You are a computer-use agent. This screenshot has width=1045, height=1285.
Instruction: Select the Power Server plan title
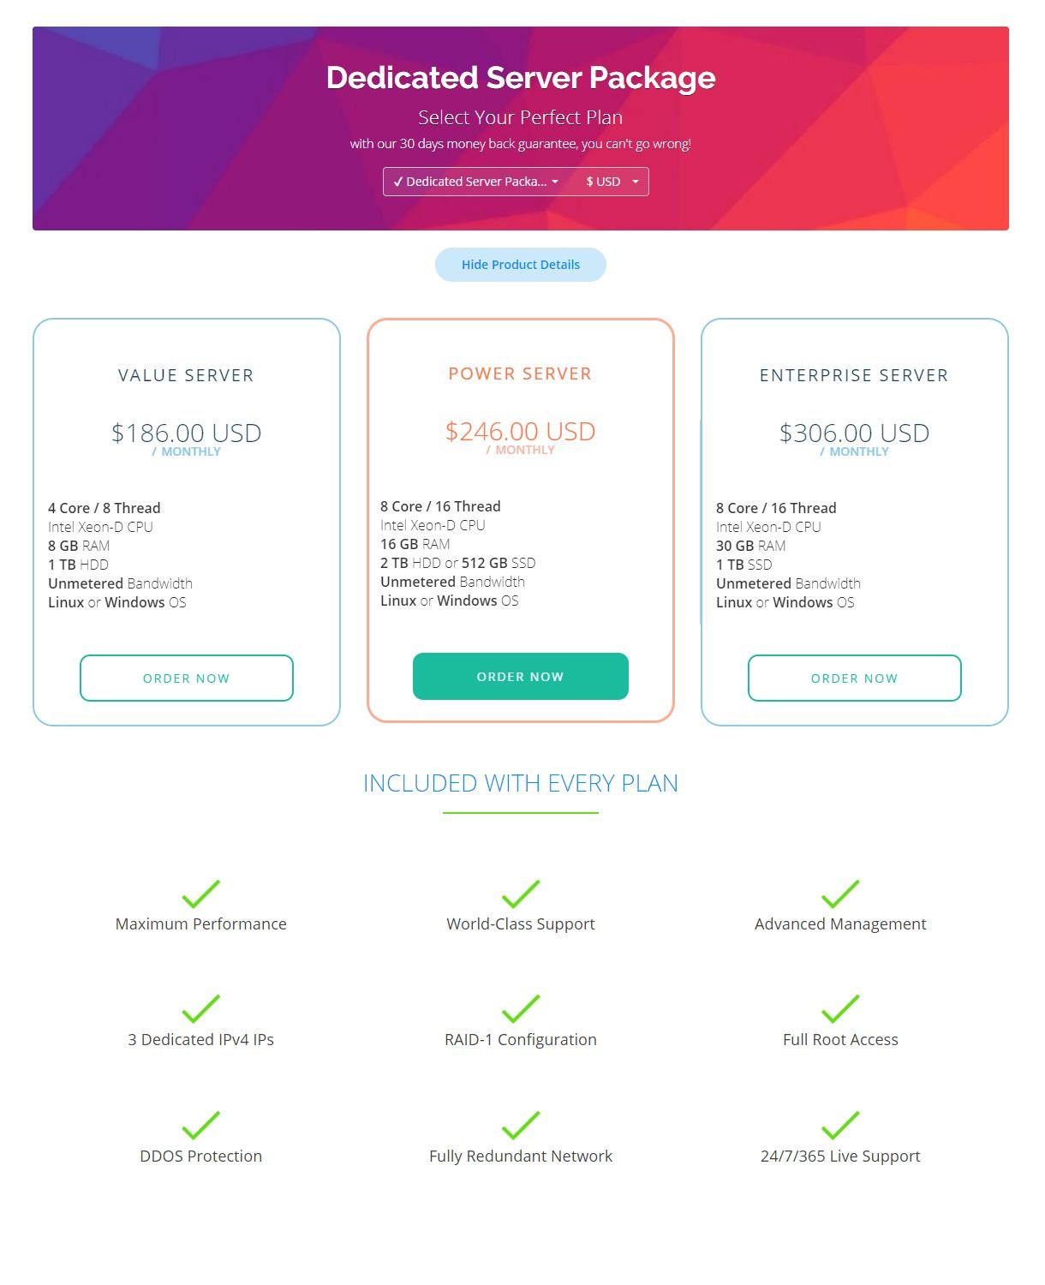(x=521, y=374)
